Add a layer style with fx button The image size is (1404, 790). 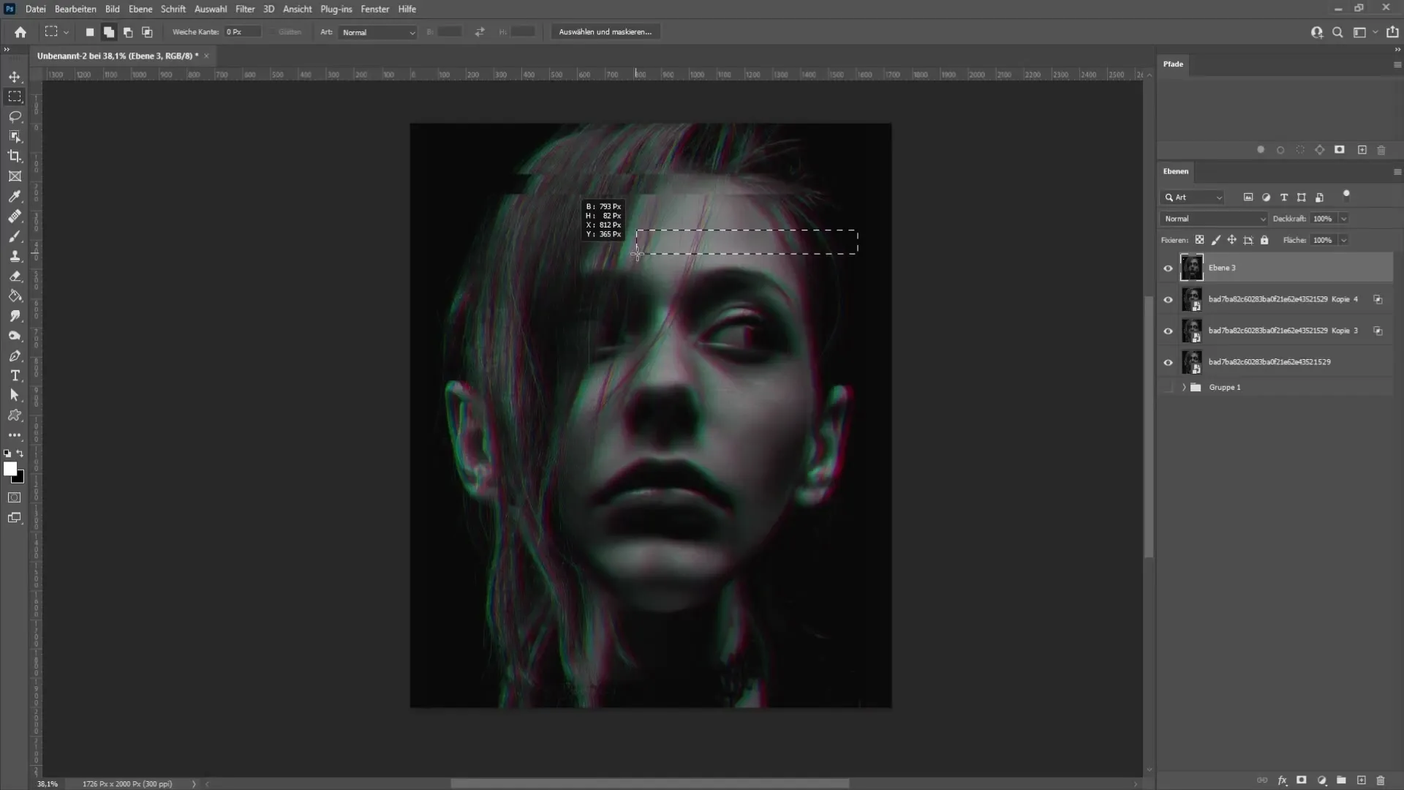pos(1282,780)
